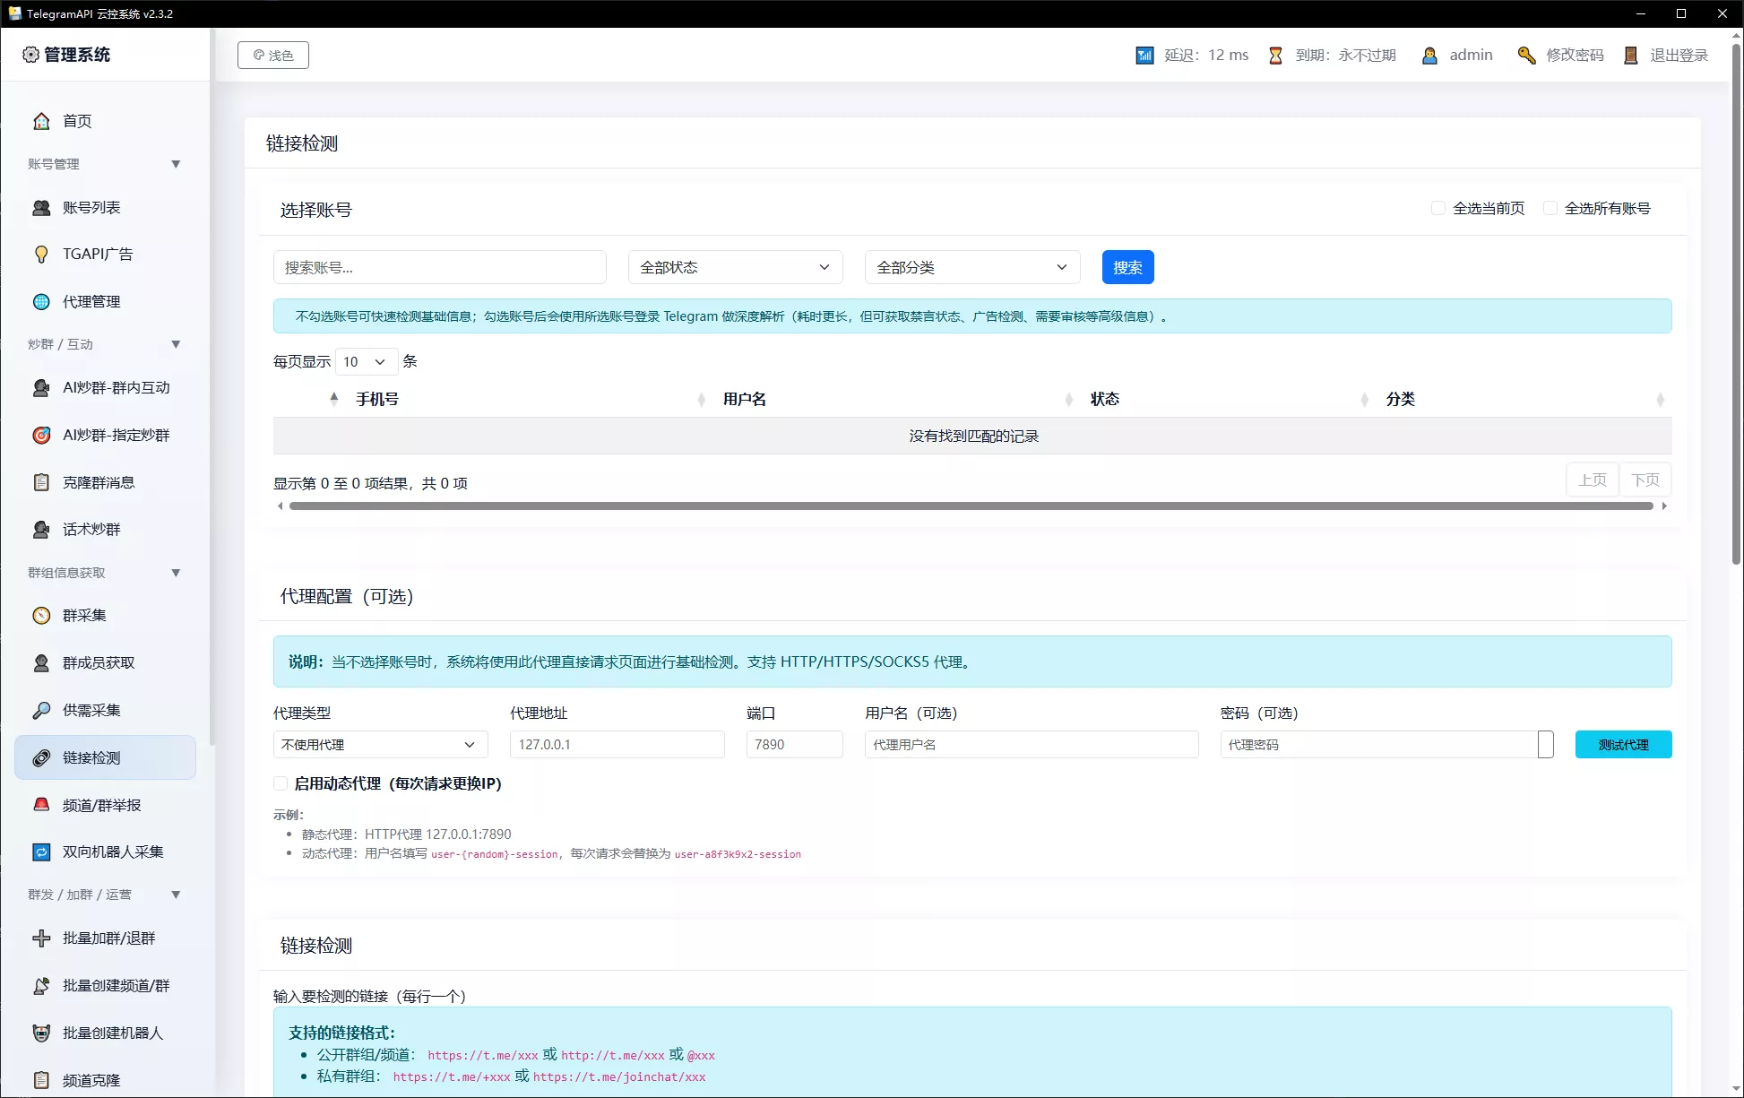1744x1098 pixels.
Task: Click the 批量创建机器人 robot icon
Action: (41, 1033)
